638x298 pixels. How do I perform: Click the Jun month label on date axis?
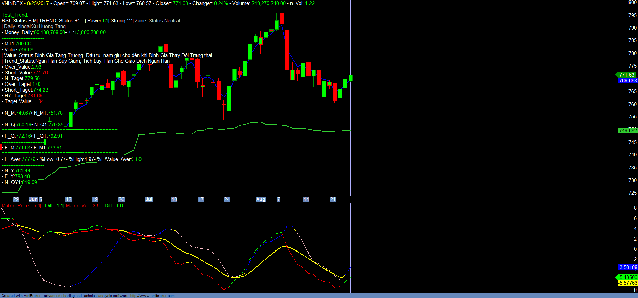tap(33, 199)
